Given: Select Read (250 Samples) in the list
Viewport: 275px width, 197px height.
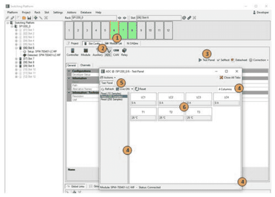Looking at the screenshot, I should (112, 99).
